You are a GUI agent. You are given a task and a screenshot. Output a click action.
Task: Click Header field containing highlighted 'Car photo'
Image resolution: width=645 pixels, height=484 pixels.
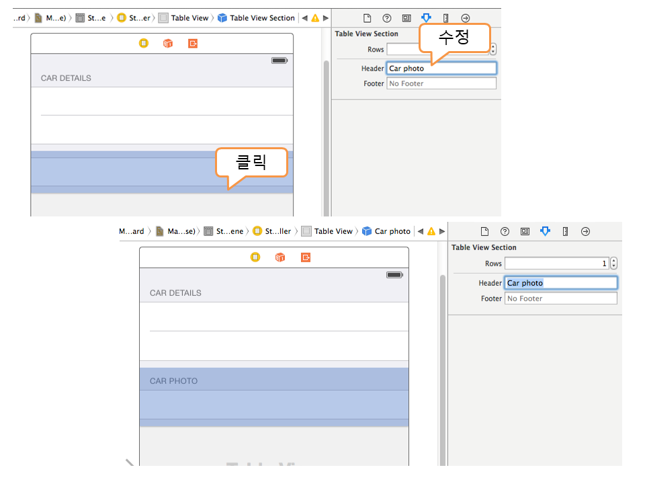click(x=560, y=283)
